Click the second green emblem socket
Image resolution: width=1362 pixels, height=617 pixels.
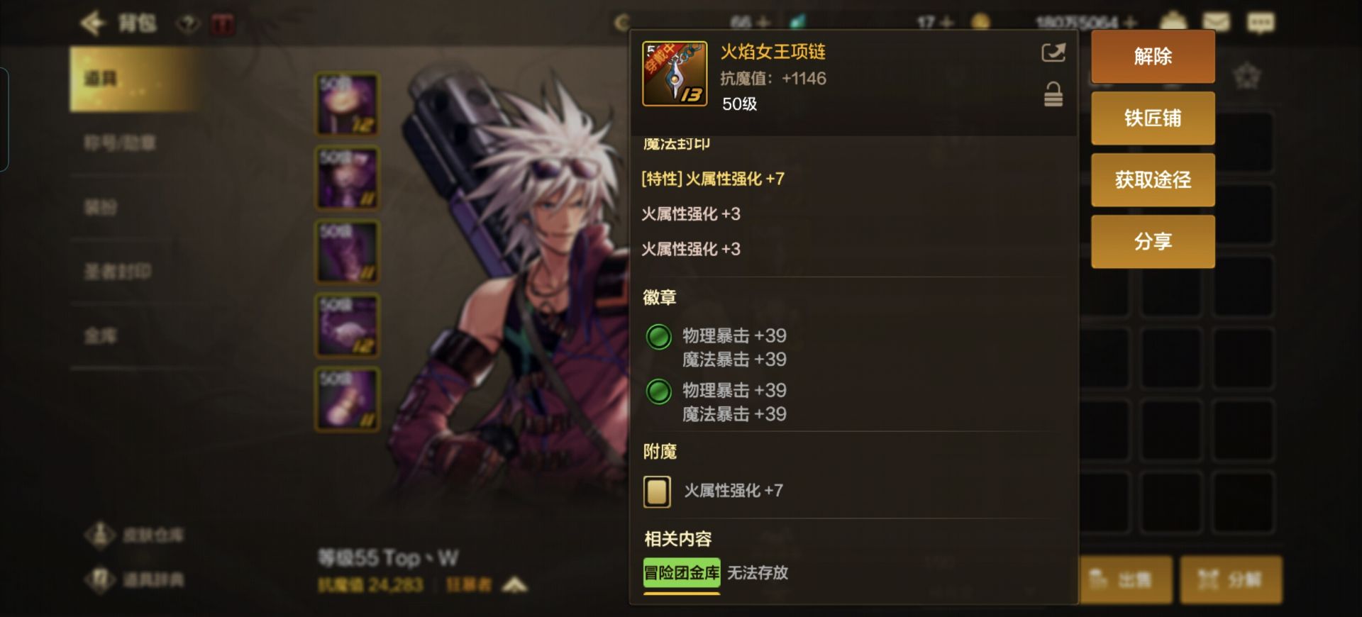tap(659, 391)
